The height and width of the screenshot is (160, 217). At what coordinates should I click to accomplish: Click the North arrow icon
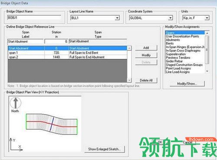pos(16,103)
